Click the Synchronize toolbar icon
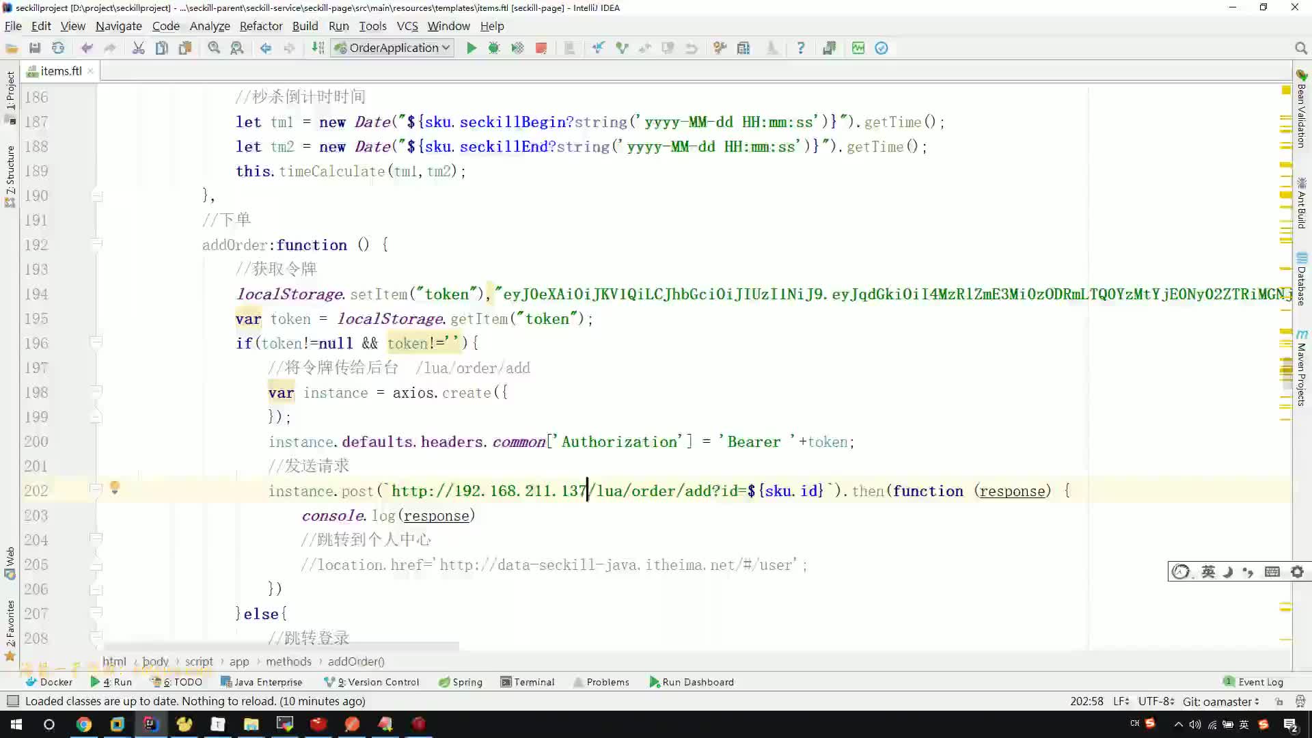 pos(58,49)
